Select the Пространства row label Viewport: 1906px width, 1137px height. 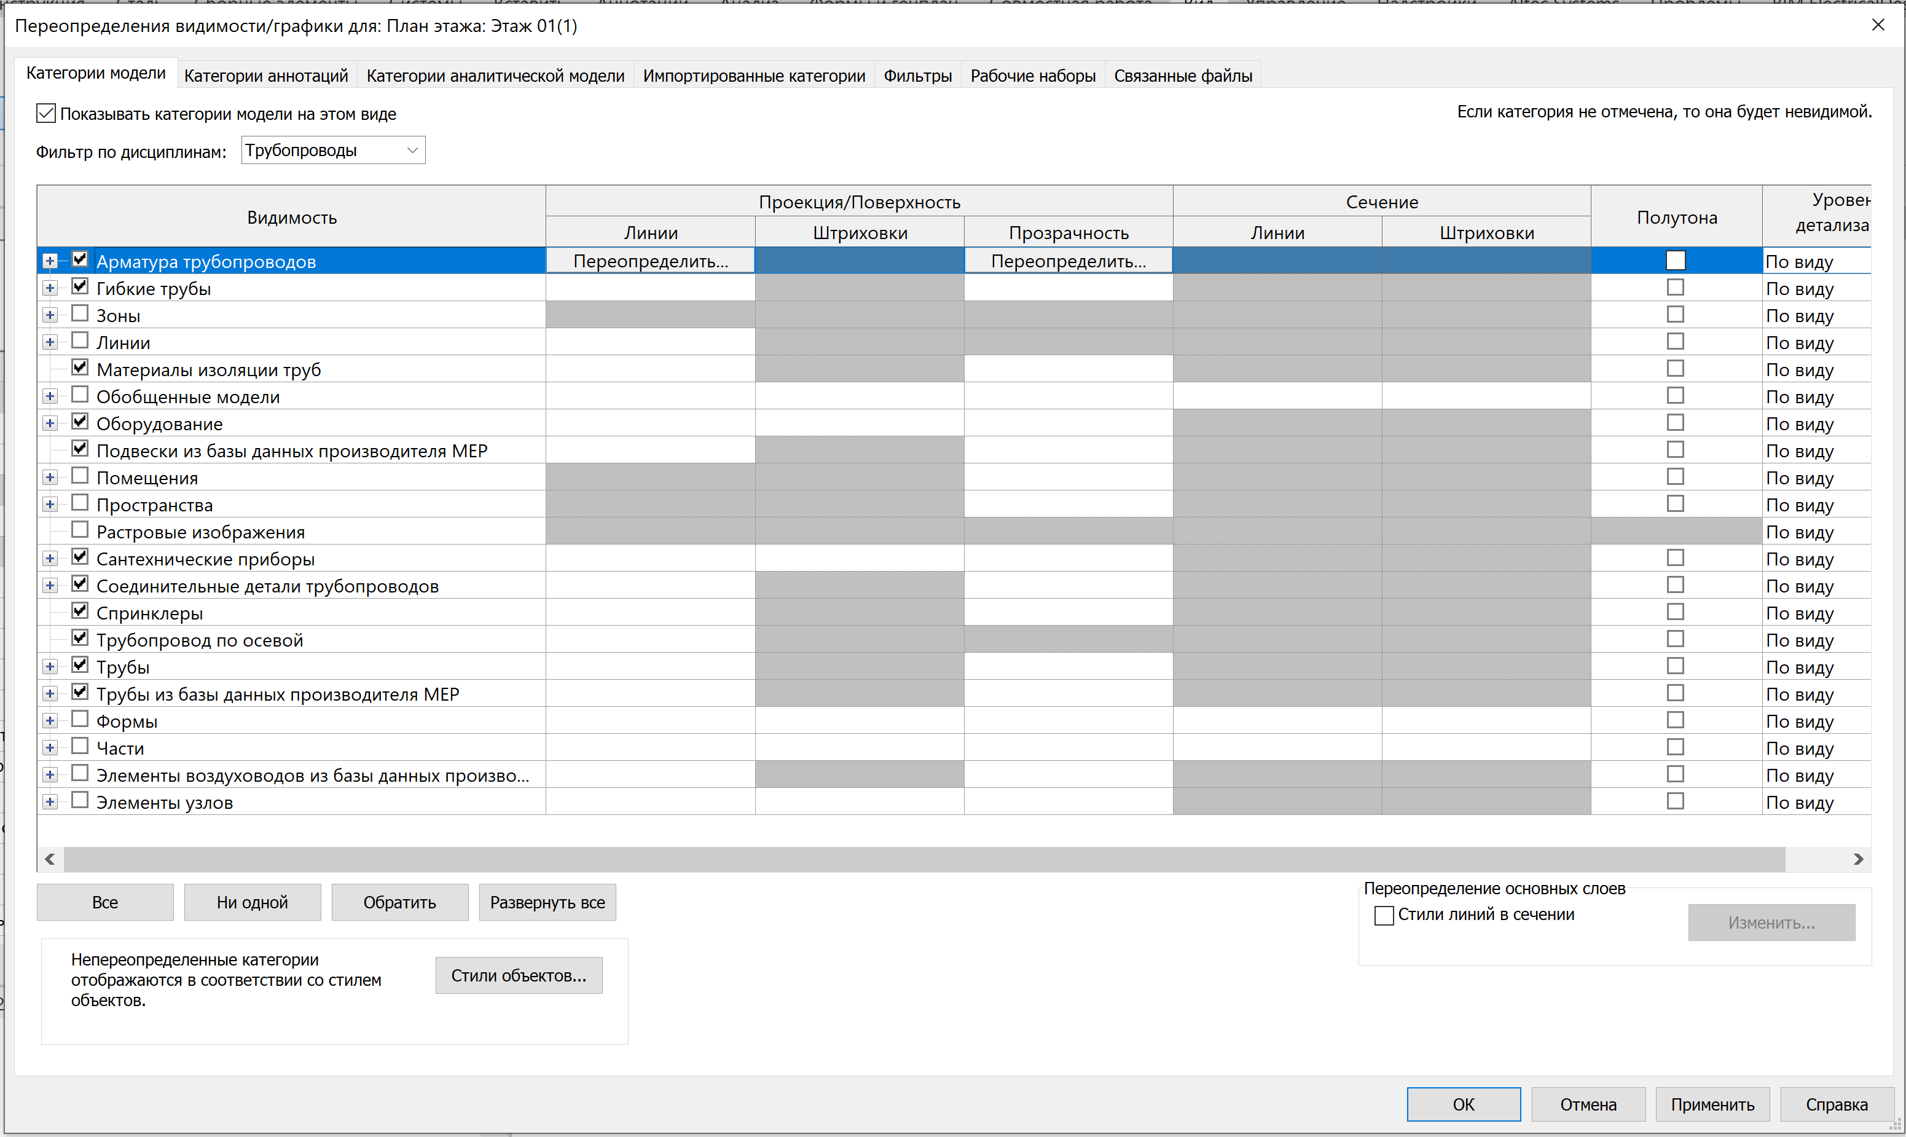155,505
